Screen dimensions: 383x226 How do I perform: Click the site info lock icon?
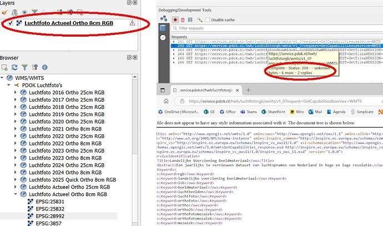(182, 101)
